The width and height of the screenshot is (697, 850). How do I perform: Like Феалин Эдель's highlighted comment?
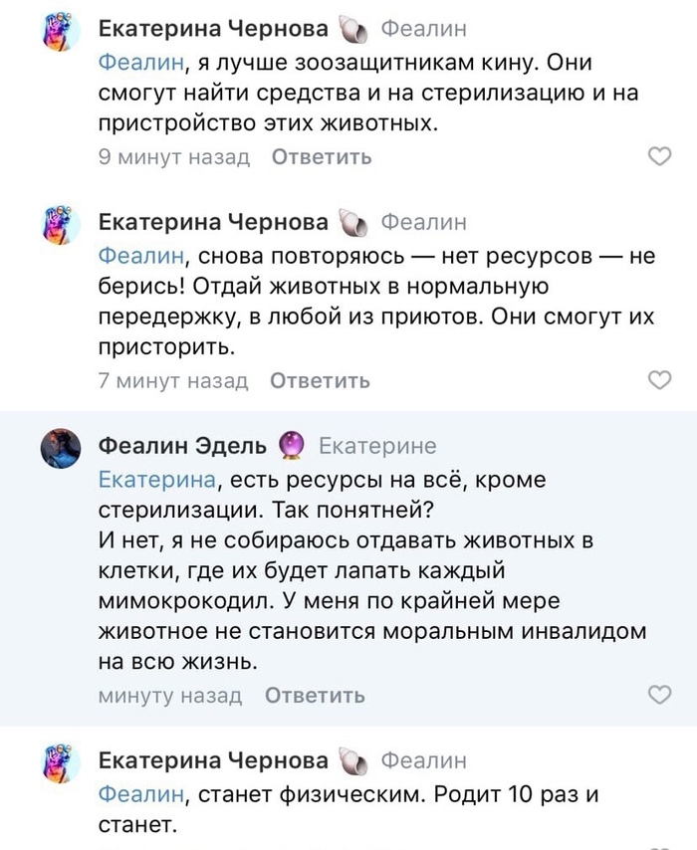659,695
